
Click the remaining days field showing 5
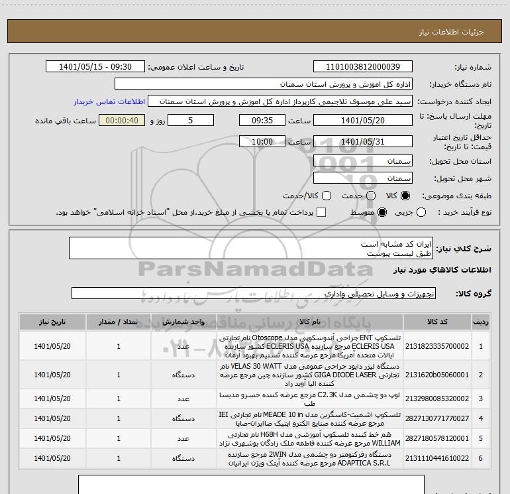click(x=191, y=120)
